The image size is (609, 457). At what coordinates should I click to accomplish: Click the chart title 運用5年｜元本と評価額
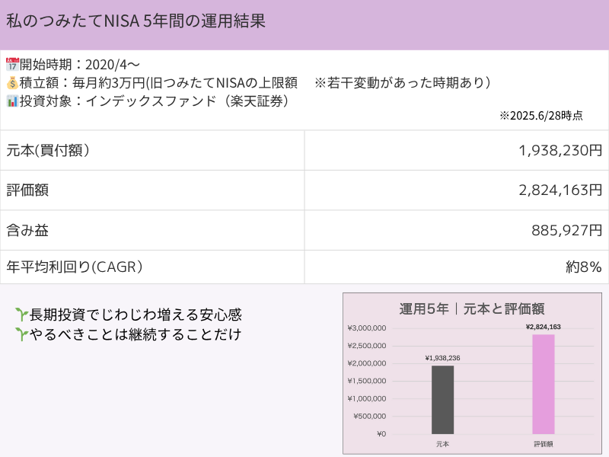pyautogui.click(x=472, y=309)
